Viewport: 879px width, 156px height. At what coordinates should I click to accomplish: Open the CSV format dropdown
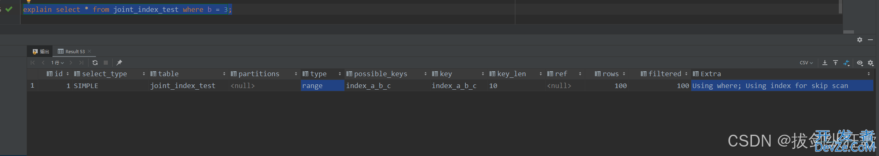tap(806, 63)
